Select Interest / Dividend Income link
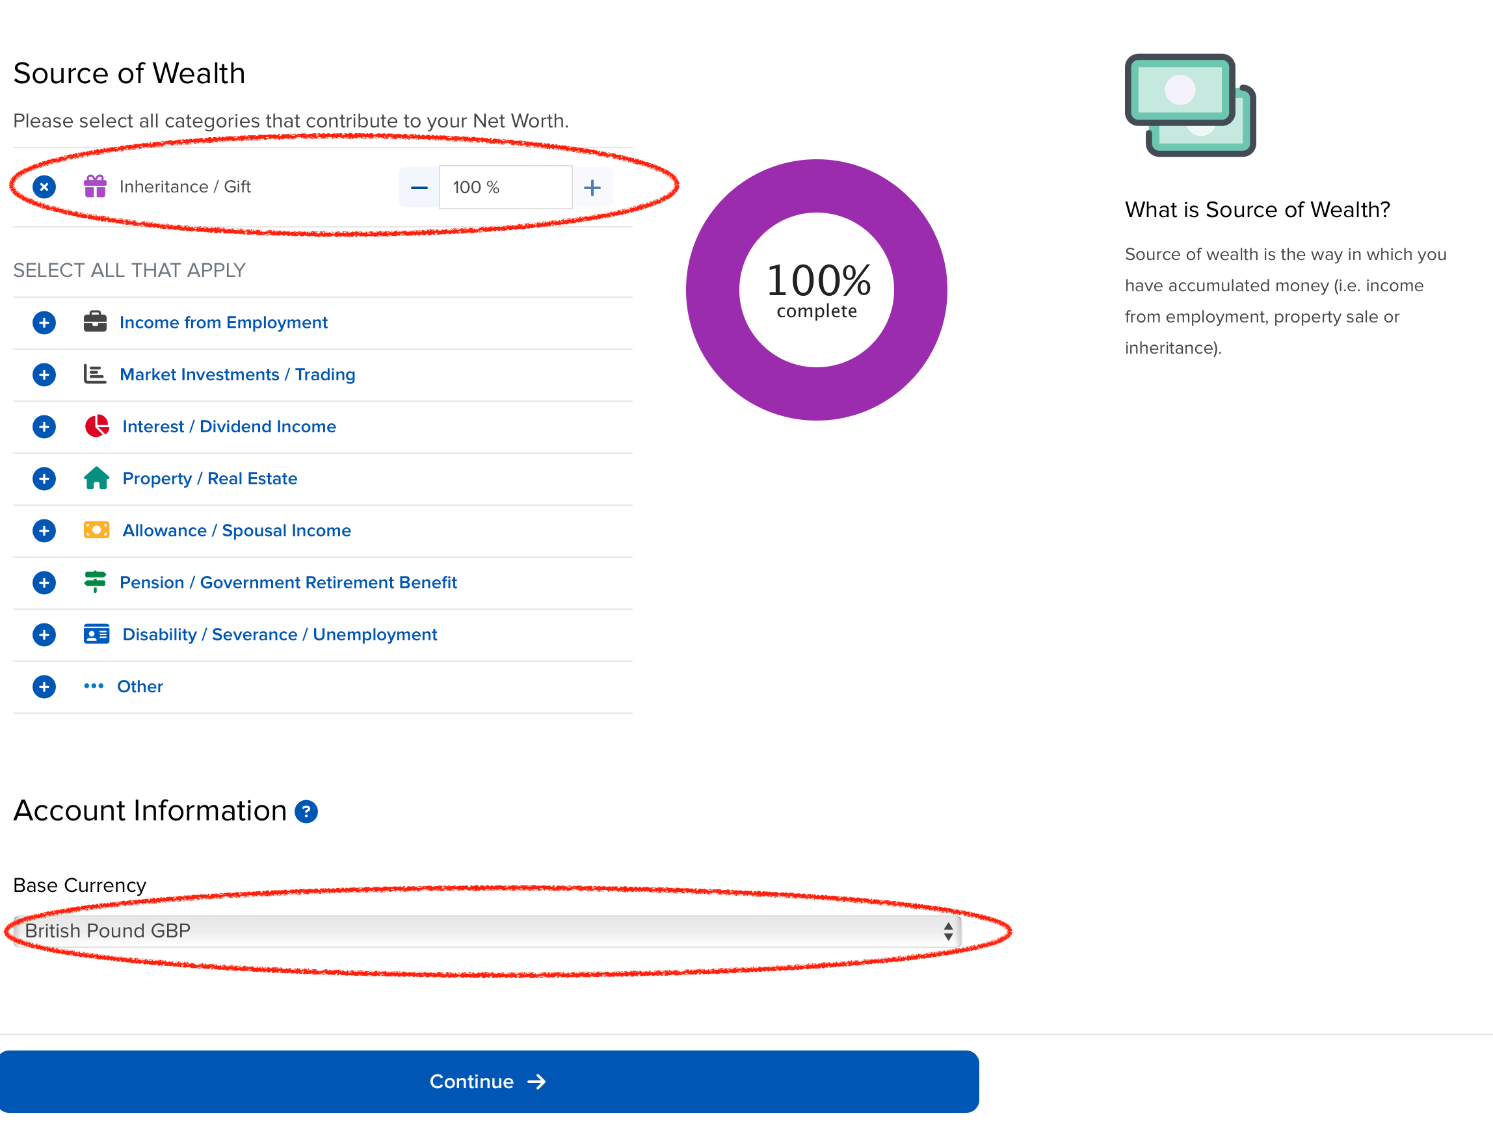Screen dimensions: 1493x1122 (229, 427)
